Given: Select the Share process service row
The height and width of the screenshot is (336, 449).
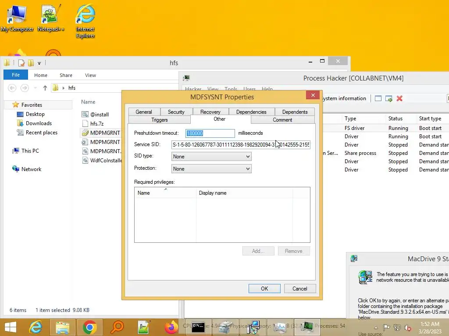Looking at the screenshot, I should click(x=386, y=153).
